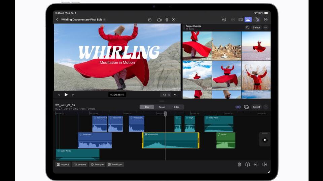Open thumbnail of dancer on pink salt flat
323x181 pixels.
pos(256,46)
